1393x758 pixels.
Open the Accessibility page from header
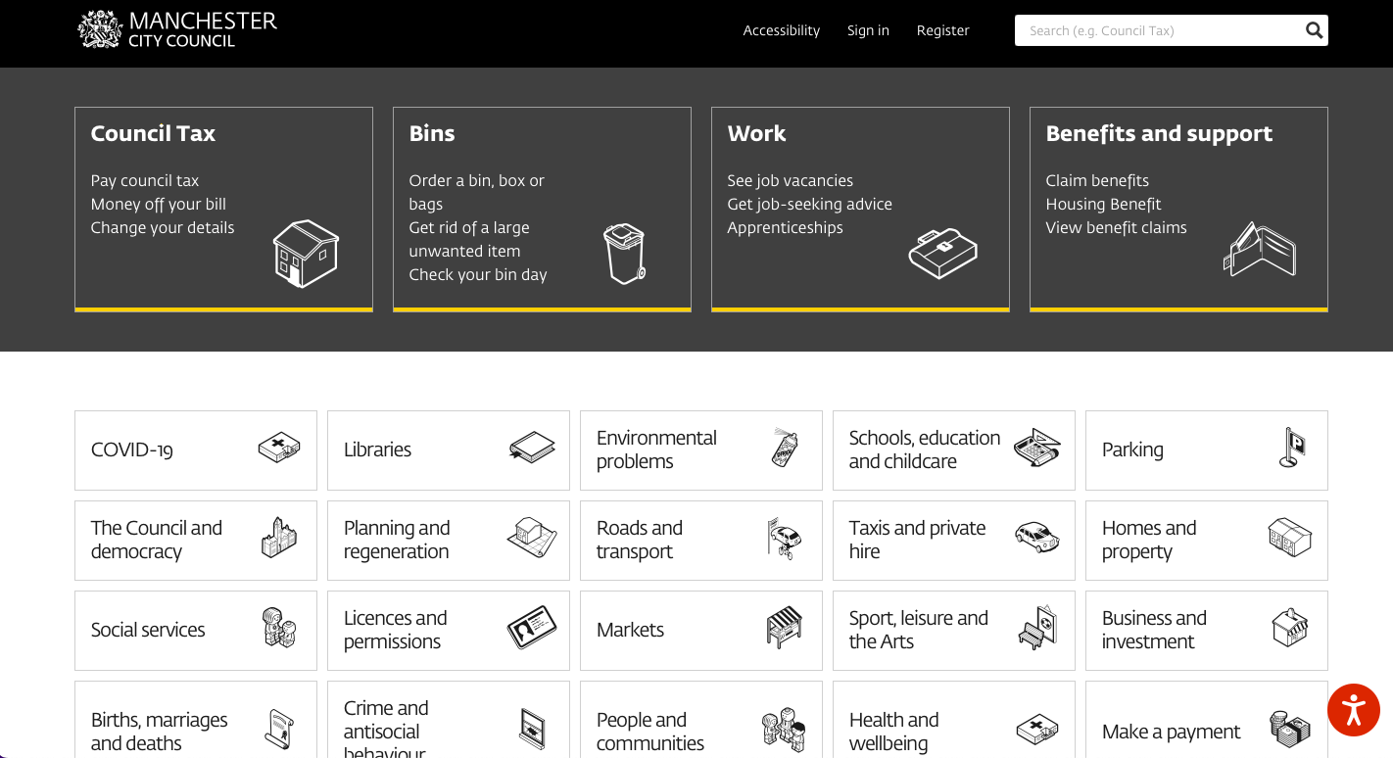click(781, 30)
